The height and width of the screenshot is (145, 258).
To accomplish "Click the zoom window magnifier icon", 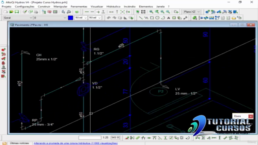I will [151, 12].
